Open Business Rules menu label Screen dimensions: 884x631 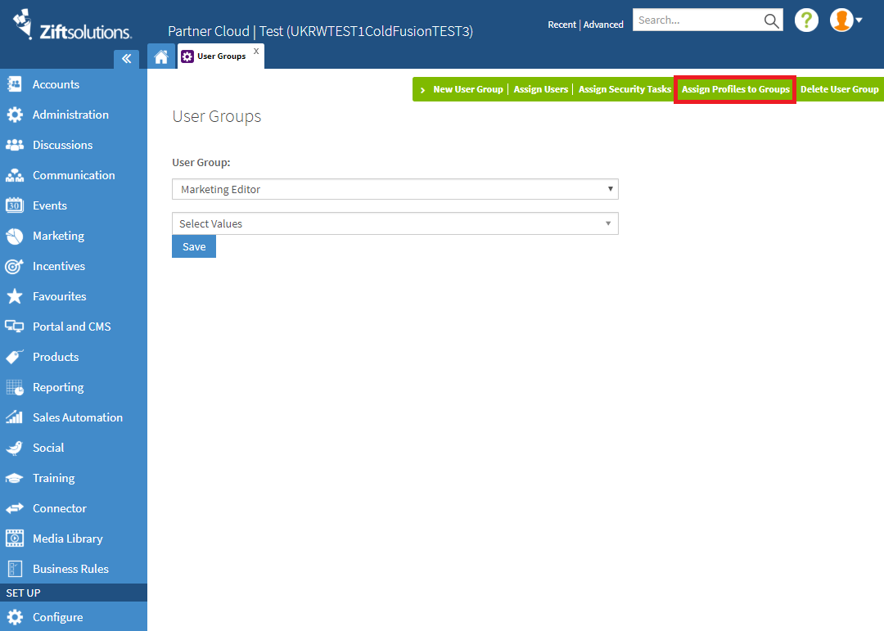tap(70, 569)
